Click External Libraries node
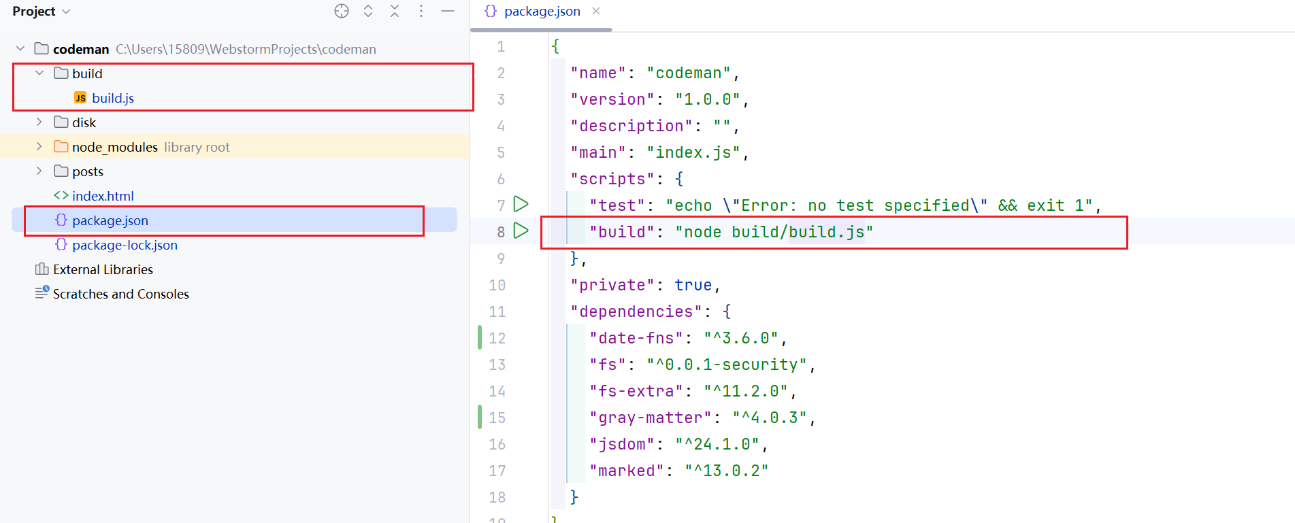Screen dimensions: 1295x523 pos(103,269)
